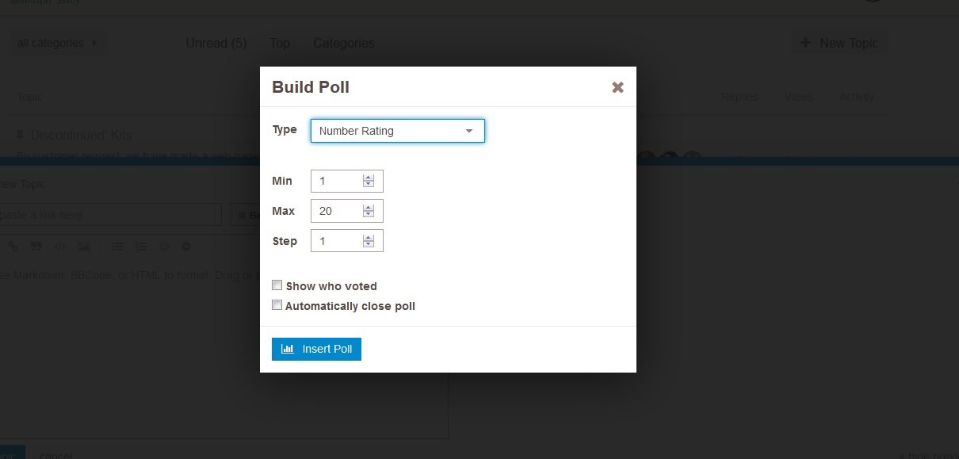This screenshot has width=959, height=459.
Task: Increase the Min value with the spinner
Action: click(x=368, y=178)
